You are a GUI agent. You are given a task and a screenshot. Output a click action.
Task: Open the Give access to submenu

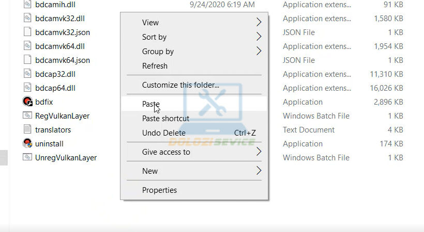(x=259, y=152)
